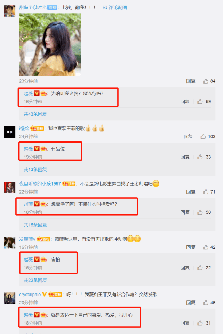Reply to i慢冷's comment
The image size is (223, 334).
188,136
